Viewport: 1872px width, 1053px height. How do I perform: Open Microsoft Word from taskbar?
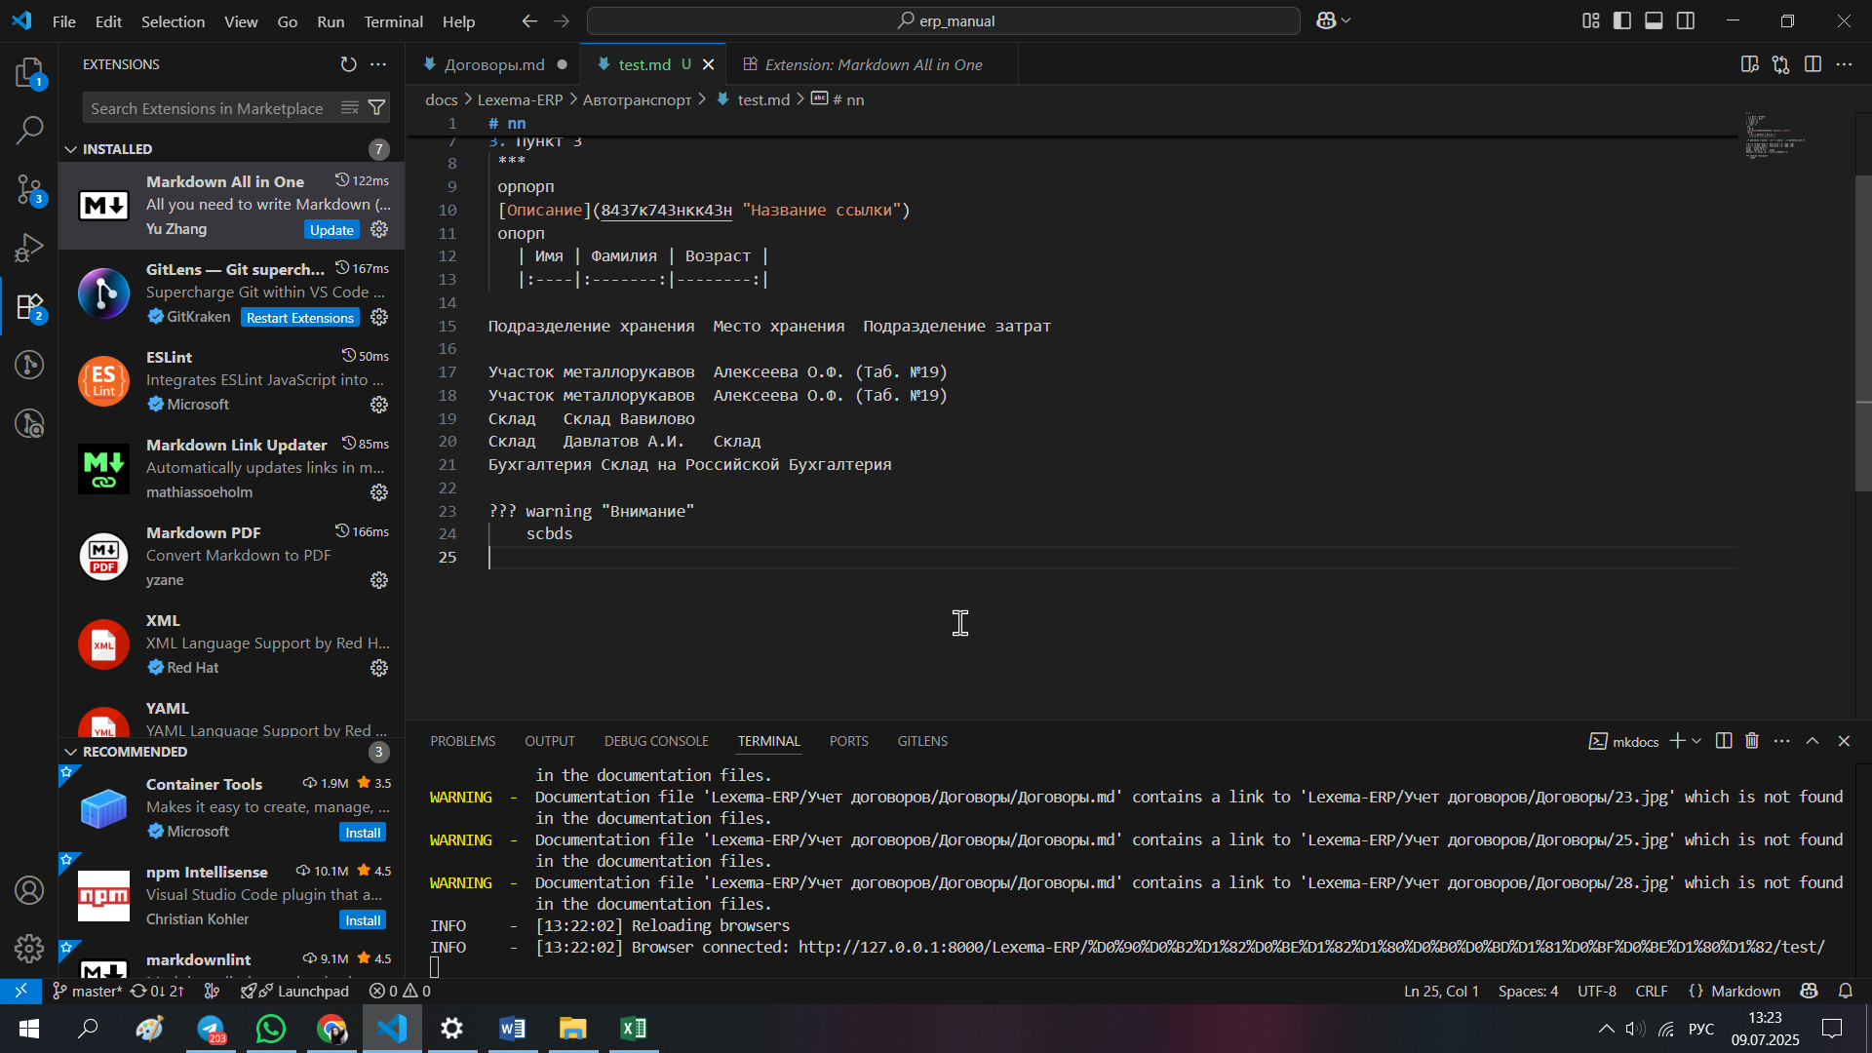point(512,1029)
